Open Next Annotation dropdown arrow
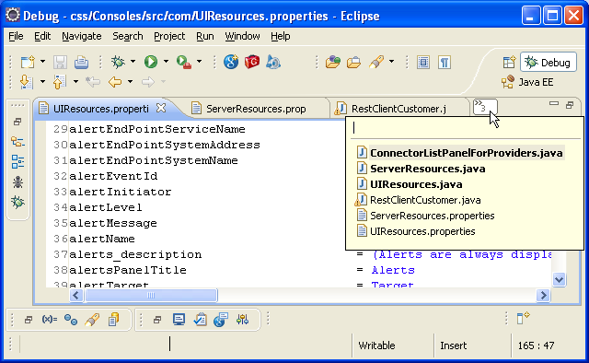This screenshot has width=589, height=363. 43,82
